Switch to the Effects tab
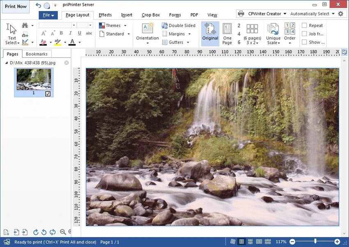 coord(105,15)
